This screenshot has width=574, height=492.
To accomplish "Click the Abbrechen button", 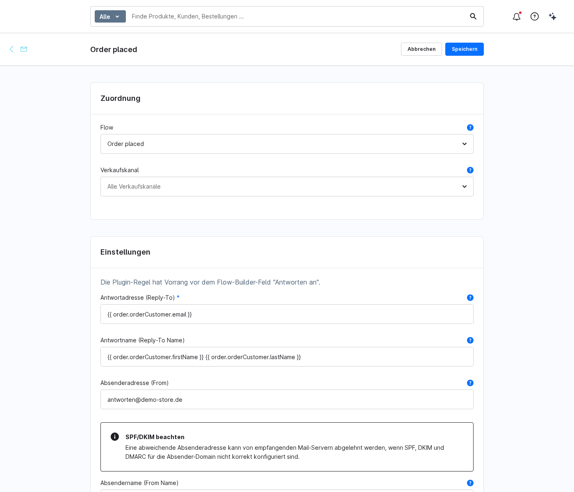I will [421, 49].
